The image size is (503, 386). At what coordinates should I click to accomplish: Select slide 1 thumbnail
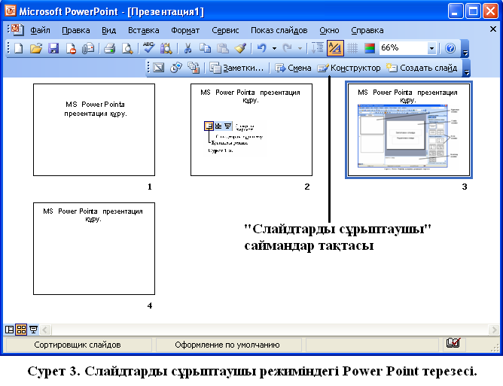(94, 130)
